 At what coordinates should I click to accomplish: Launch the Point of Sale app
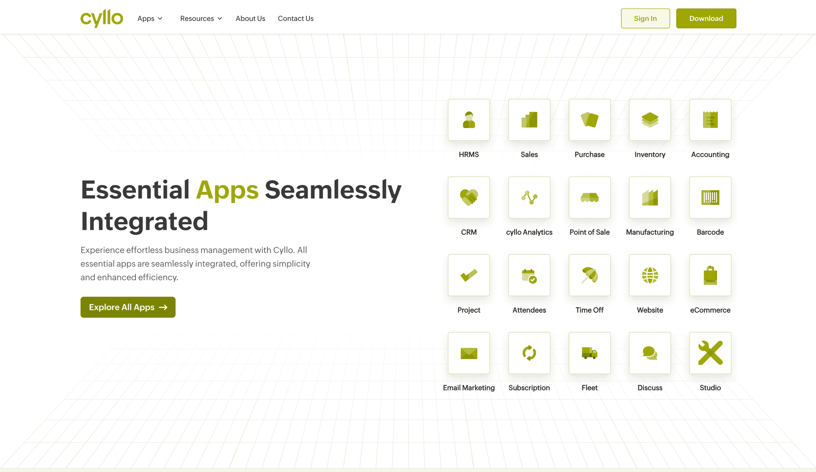coord(589,197)
